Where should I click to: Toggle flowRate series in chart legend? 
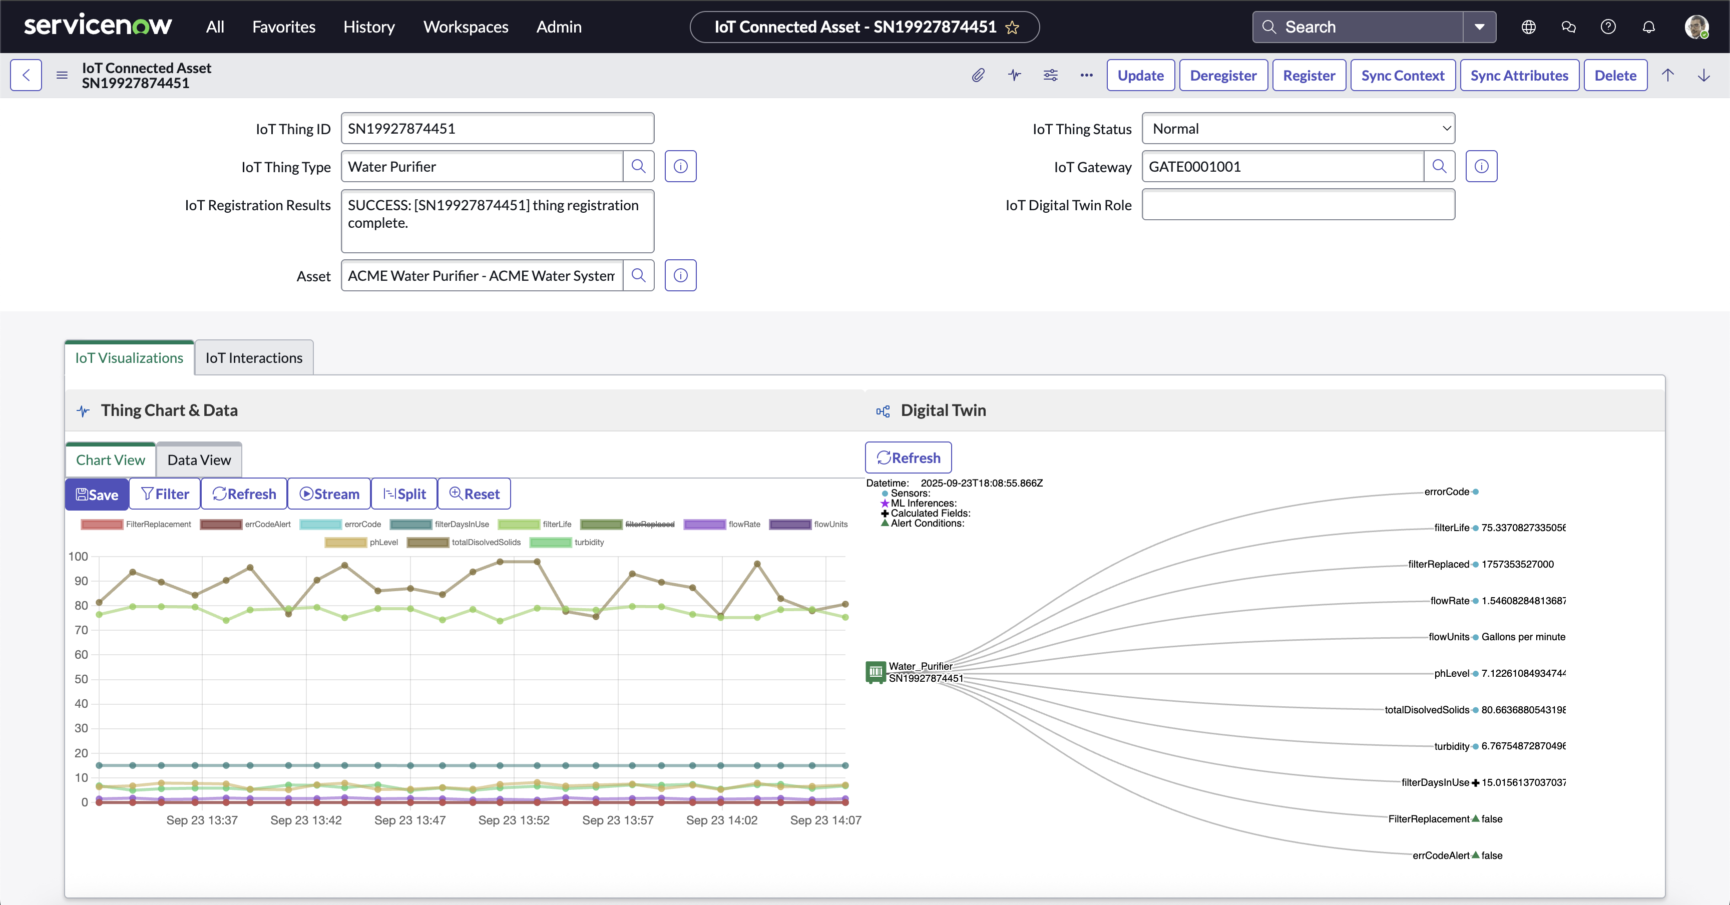[x=722, y=525]
